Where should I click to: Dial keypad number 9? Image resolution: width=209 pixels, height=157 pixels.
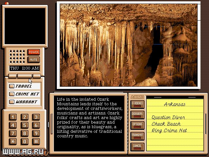pyautogui.click(x=36, y=133)
